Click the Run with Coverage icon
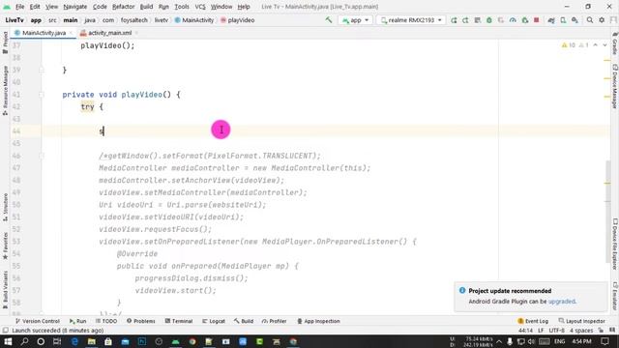Screen dimensions: 619x348 tap(501, 20)
